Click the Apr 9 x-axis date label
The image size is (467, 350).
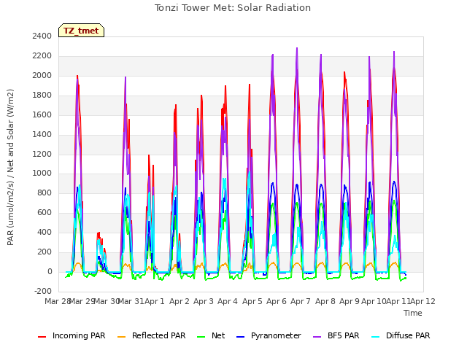coord(350,301)
